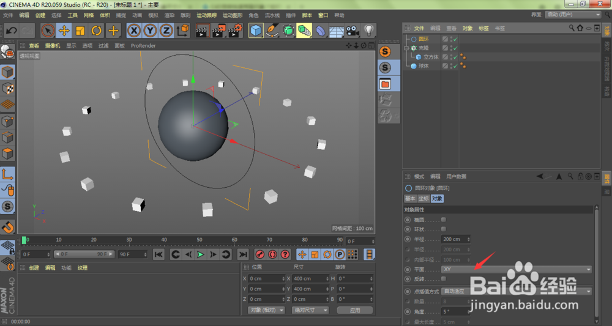Switch to the 坐标 attribute tab
Screen dimensions: 612x326
pos(424,199)
